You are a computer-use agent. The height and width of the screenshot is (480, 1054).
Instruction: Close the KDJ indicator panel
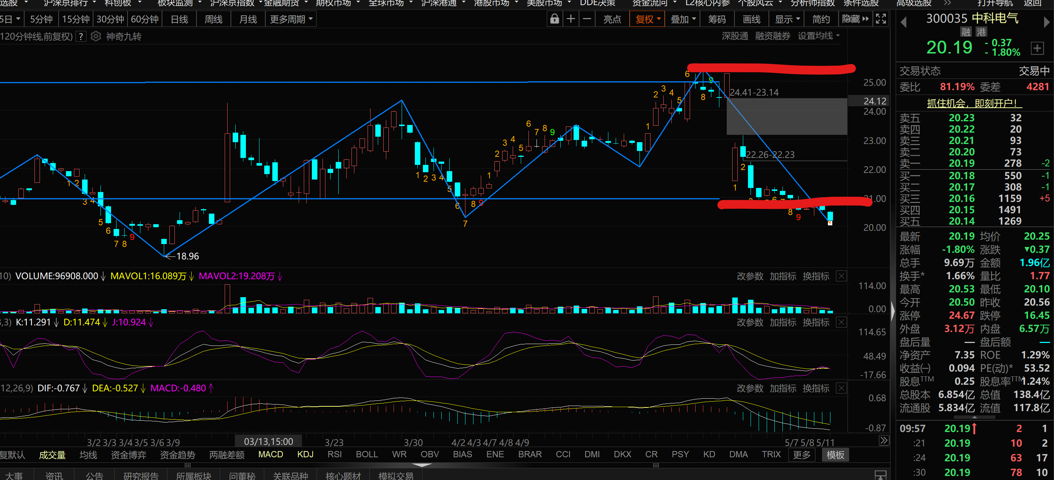tap(841, 322)
